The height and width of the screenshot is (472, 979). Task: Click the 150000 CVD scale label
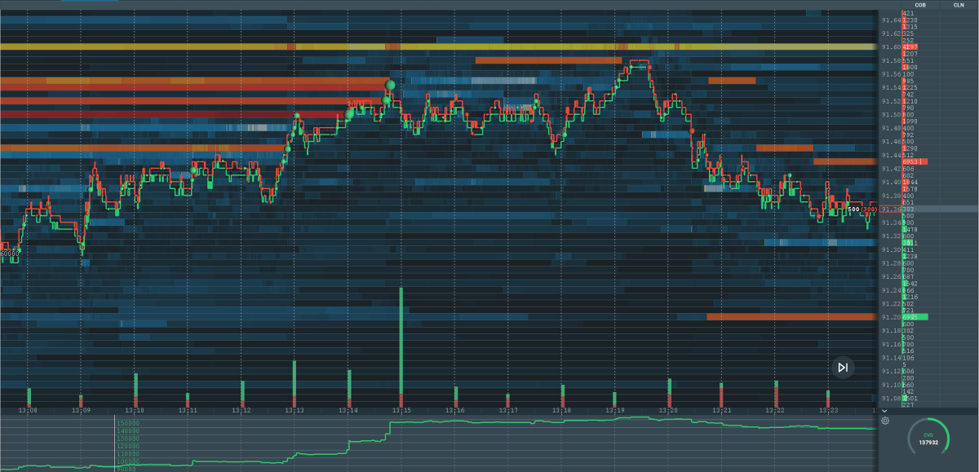coord(126,424)
